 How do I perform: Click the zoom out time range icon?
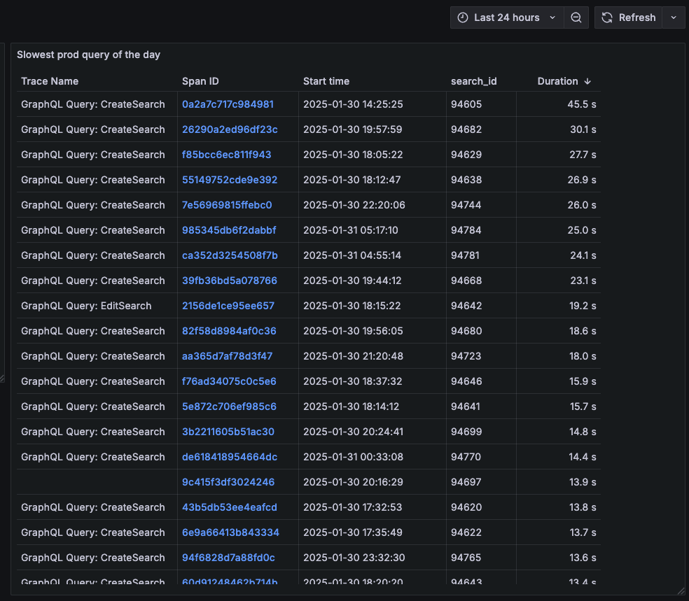click(576, 17)
